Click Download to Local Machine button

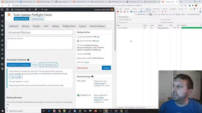[x=19, y=65]
